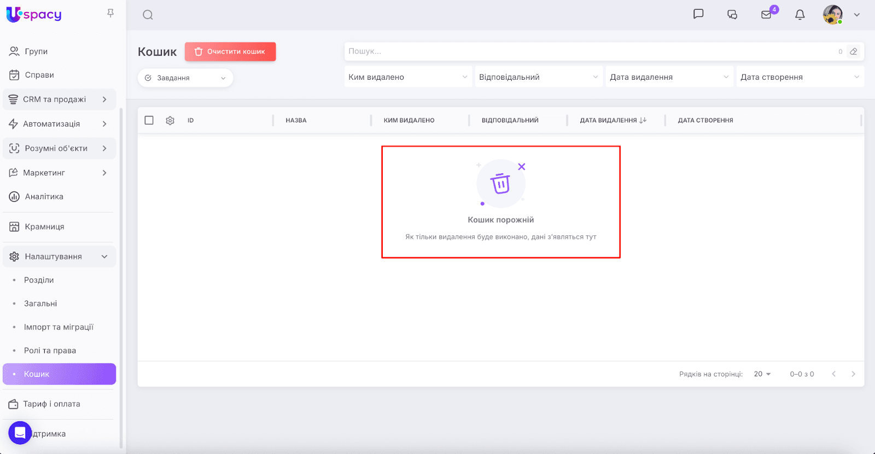
Task: Click the Групи people icon
Action: point(14,51)
